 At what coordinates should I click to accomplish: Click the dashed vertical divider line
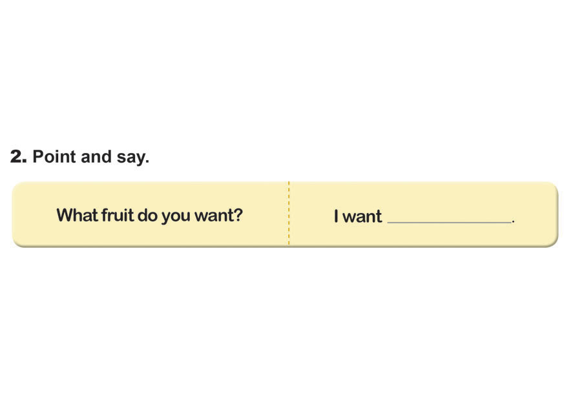pos(289,214)
